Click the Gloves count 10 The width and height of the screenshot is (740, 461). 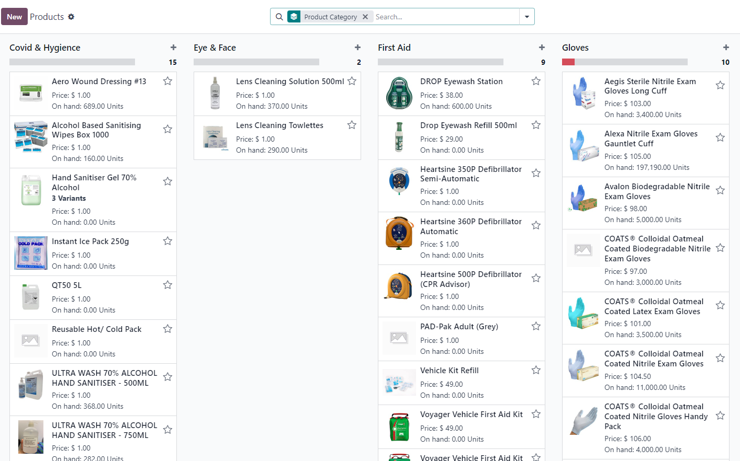pyautogui.click(x=725, y=62)
